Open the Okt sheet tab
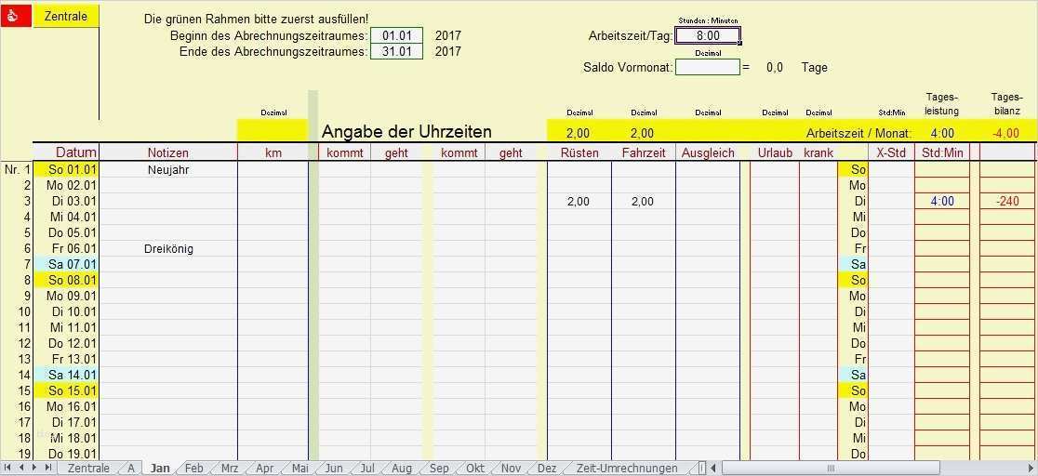Viewport: 1038px width, 476px height. [474, 468]
